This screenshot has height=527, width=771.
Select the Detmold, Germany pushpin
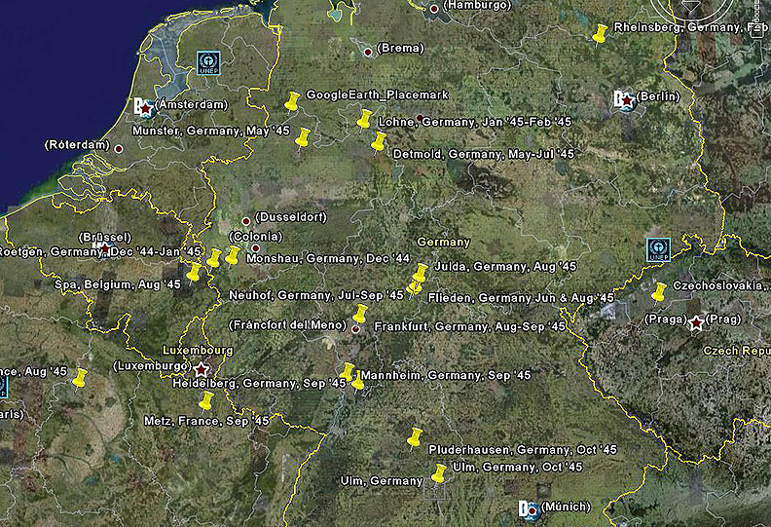click(x=379, y=142)
